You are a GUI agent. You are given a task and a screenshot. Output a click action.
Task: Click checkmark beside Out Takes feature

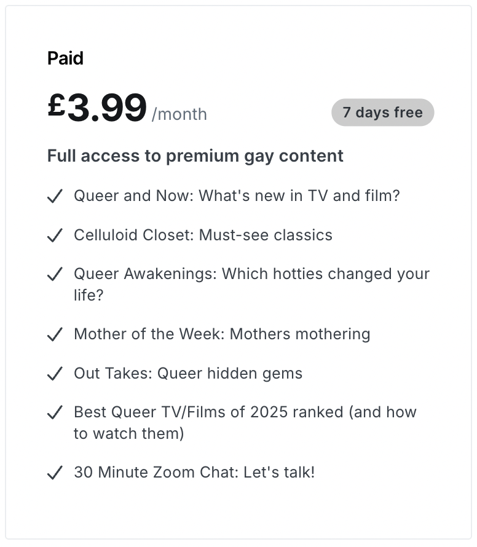(55, 374)
